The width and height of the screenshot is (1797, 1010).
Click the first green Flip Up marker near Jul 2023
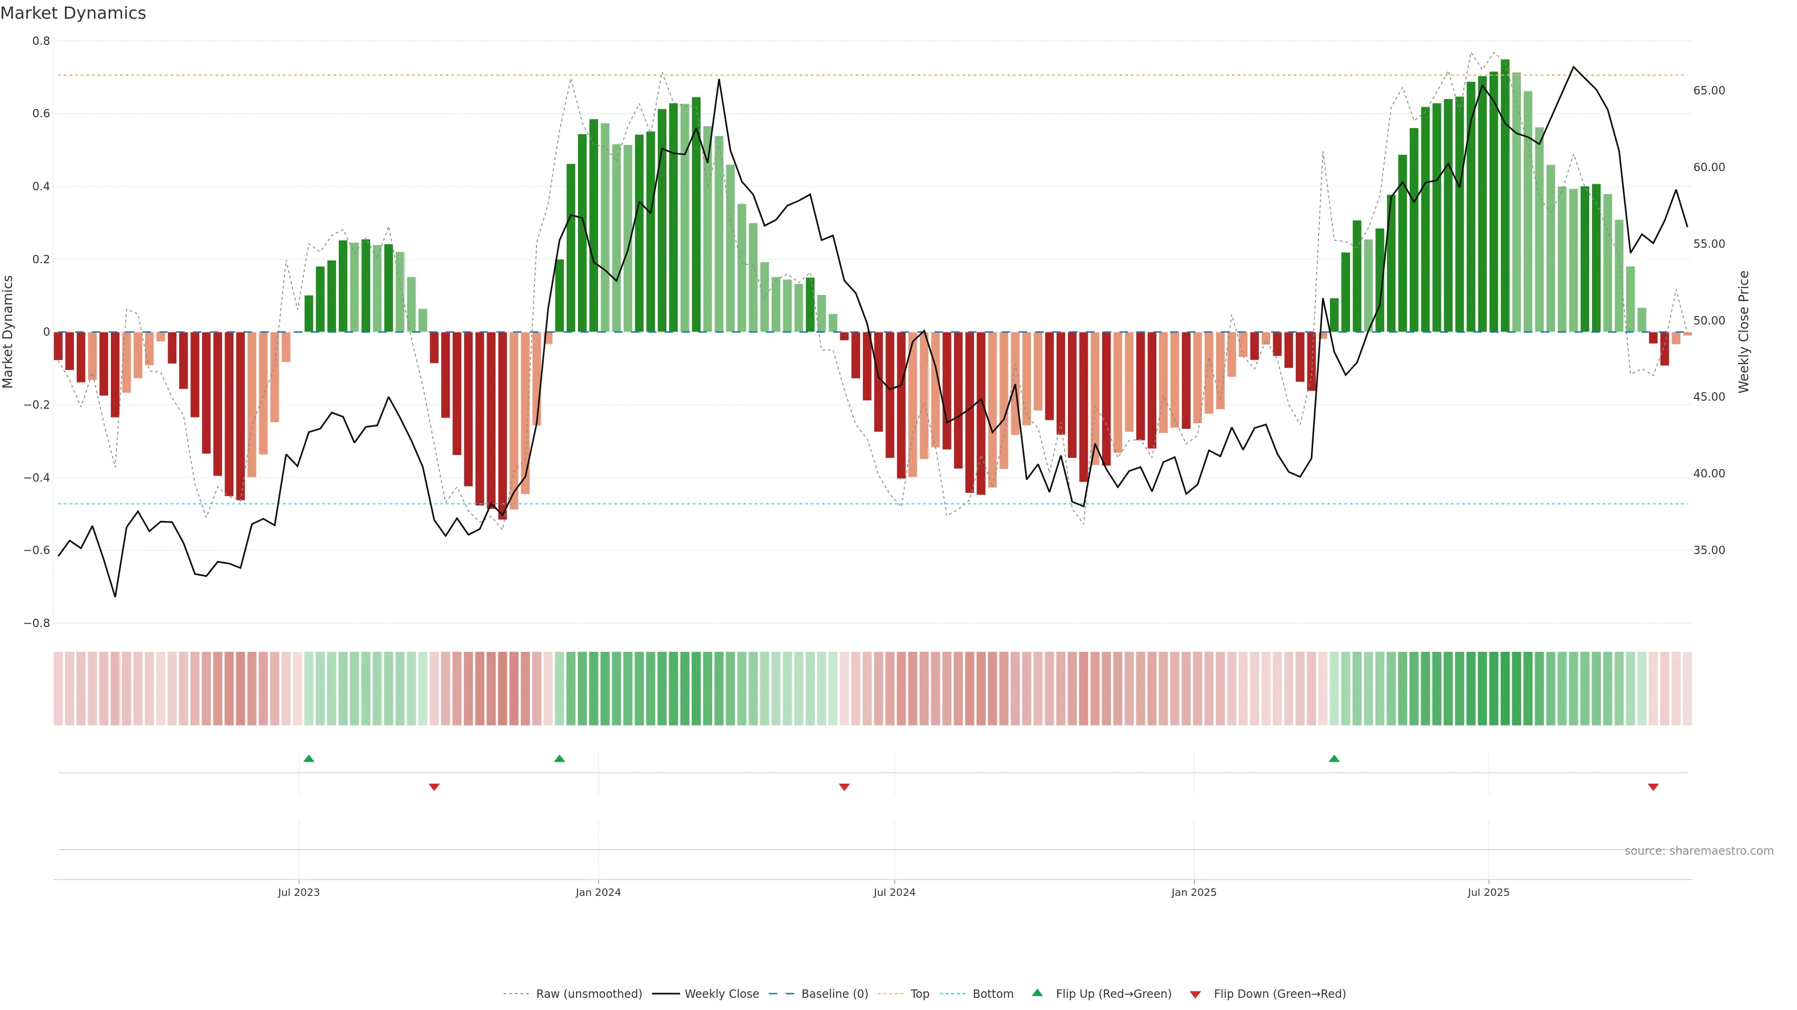coord(309,758)
